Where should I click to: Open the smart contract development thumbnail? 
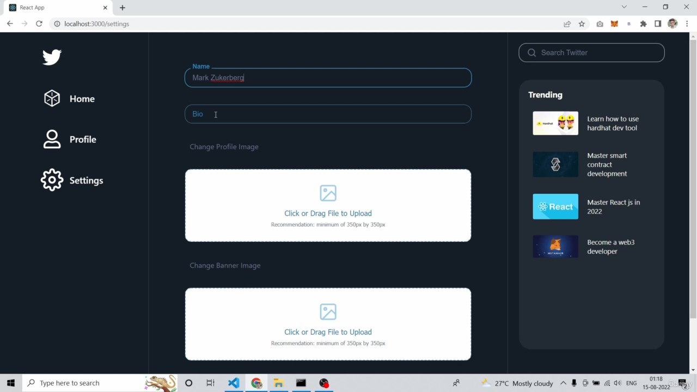pos(555,164)
